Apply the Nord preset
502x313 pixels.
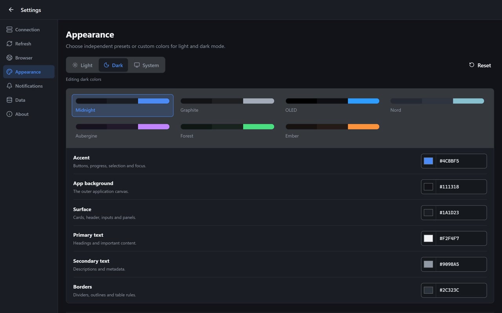click(x=437, y=106)
